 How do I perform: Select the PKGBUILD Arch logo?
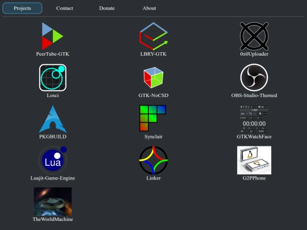53,119
